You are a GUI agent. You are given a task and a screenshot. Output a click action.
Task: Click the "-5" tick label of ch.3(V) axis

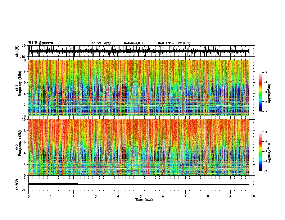coord(24,190)
